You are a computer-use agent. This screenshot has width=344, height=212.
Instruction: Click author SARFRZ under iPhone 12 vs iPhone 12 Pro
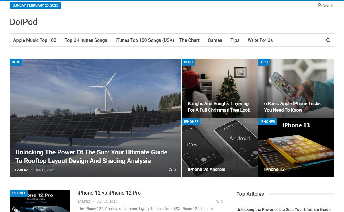click(84, 201)
